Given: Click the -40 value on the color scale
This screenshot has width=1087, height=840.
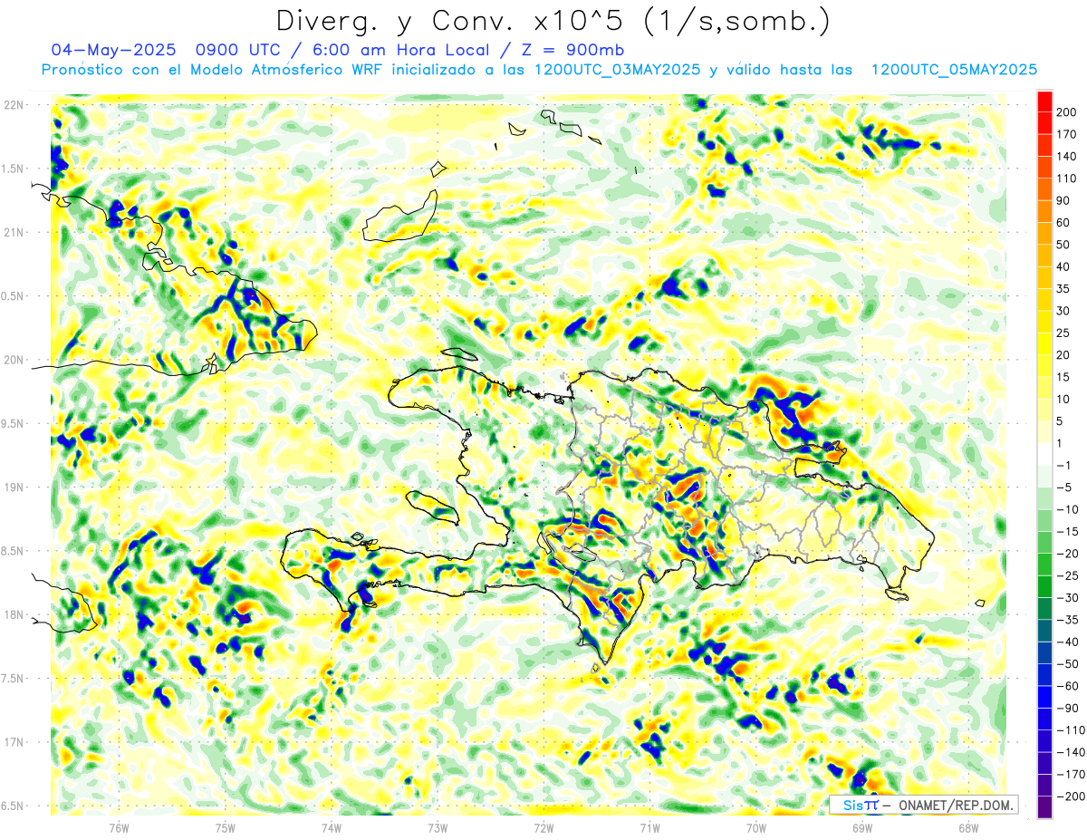Looking at the screenshot, I should coord(1068,642).
